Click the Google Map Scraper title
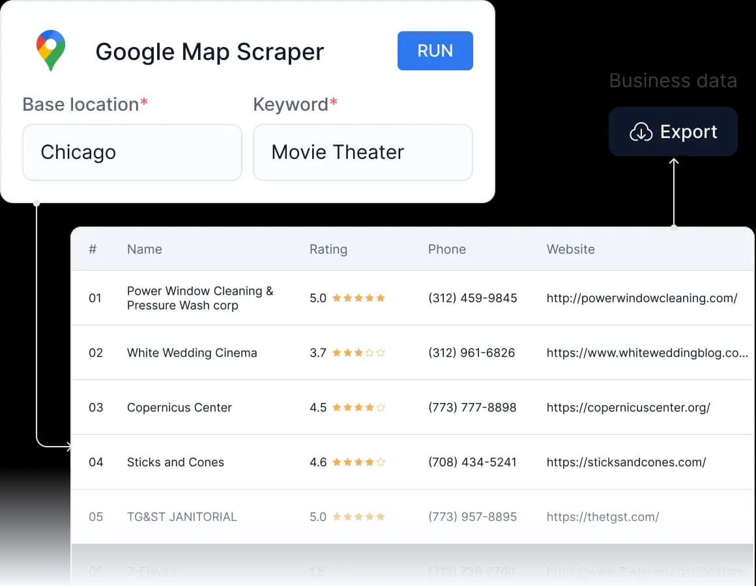The image size is (756, 586). pyautogui.click(x=210, y=52)
